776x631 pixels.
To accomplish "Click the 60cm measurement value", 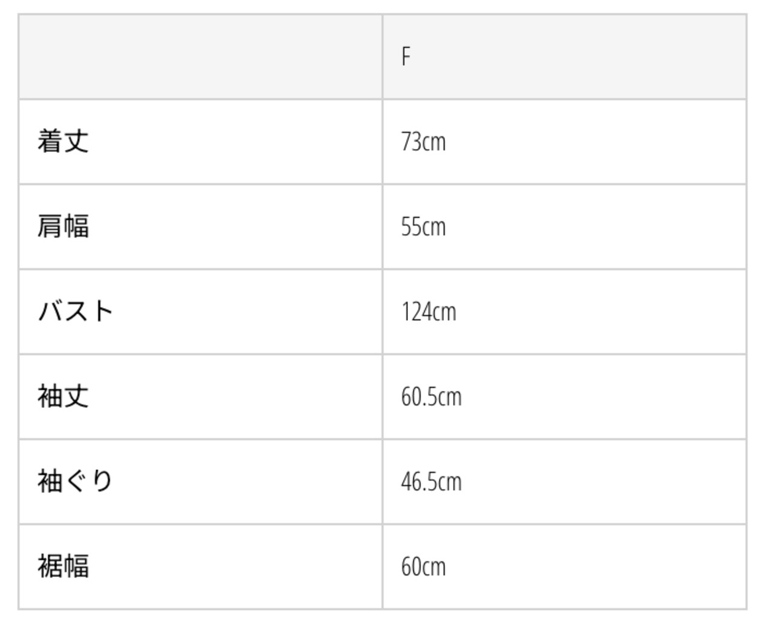I will coord(423,566).
